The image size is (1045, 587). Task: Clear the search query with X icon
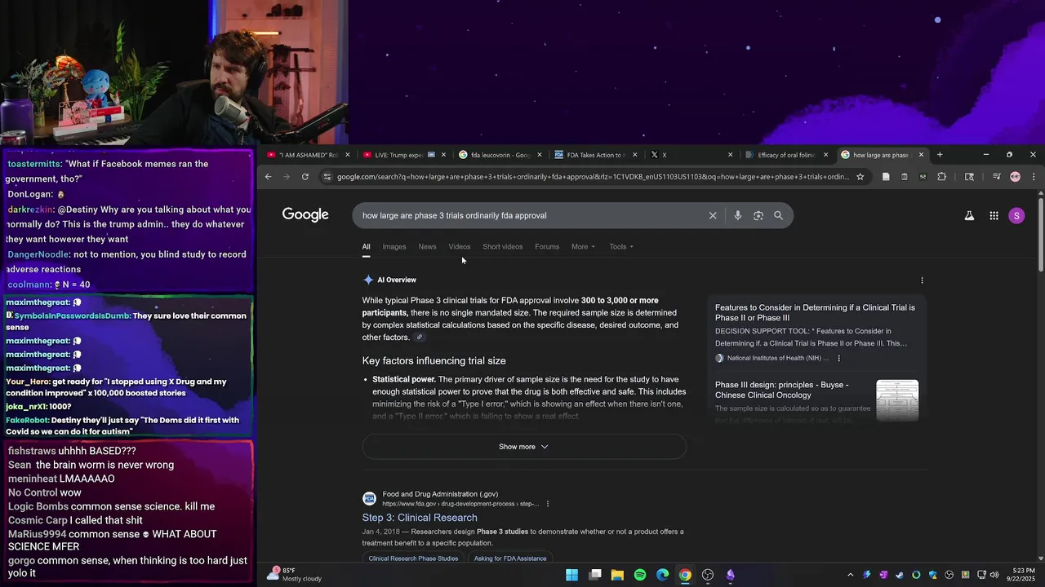coord(713,216)
